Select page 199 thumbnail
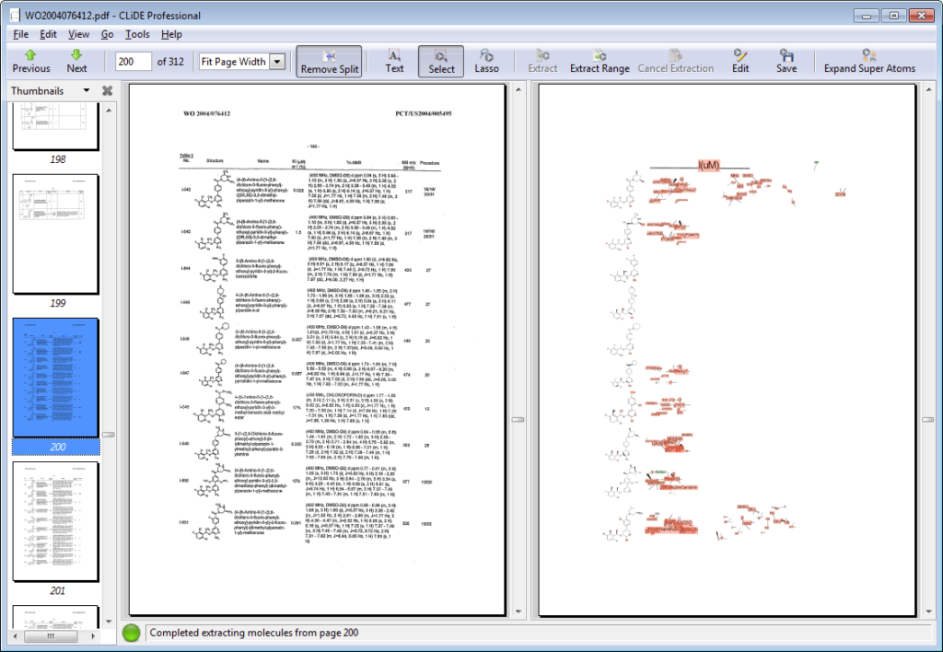Image resolution: width=943 pixels, height=652 pixels. pos(55,234)
